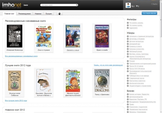Click the check icon beside Энциклопедии и справочники

128,86
